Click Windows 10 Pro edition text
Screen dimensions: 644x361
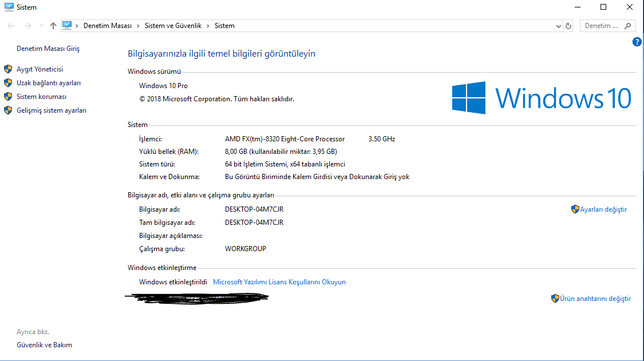coord(164,86)
